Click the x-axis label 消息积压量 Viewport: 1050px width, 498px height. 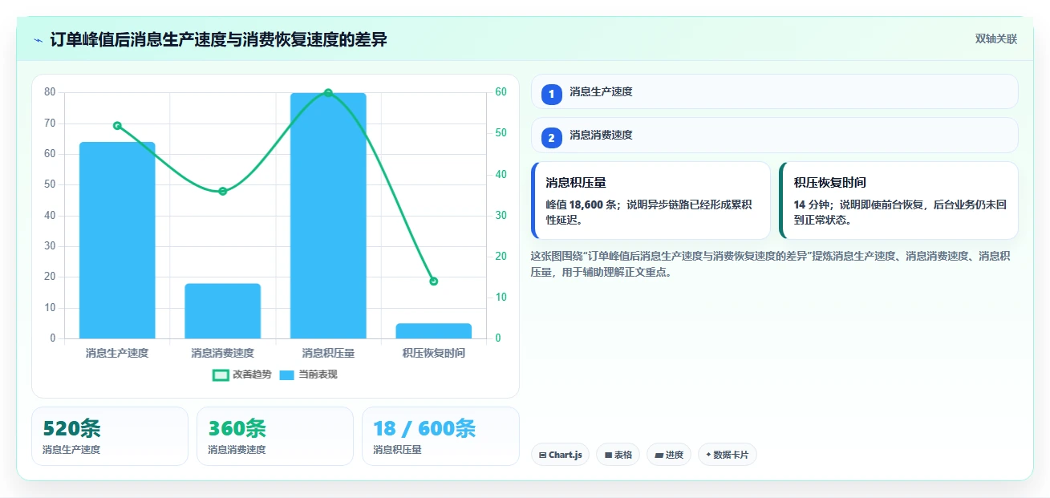[x=328, y=353]
